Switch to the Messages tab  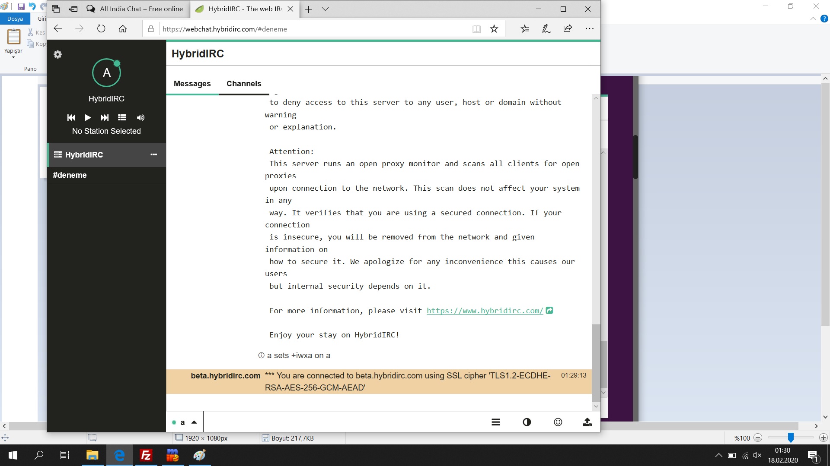tap(192, 84)
